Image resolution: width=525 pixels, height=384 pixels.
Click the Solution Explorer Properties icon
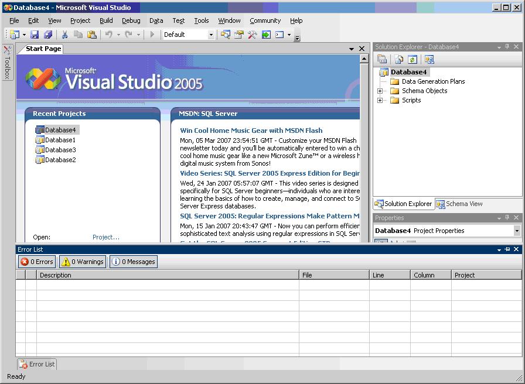[x=382, y=60]
